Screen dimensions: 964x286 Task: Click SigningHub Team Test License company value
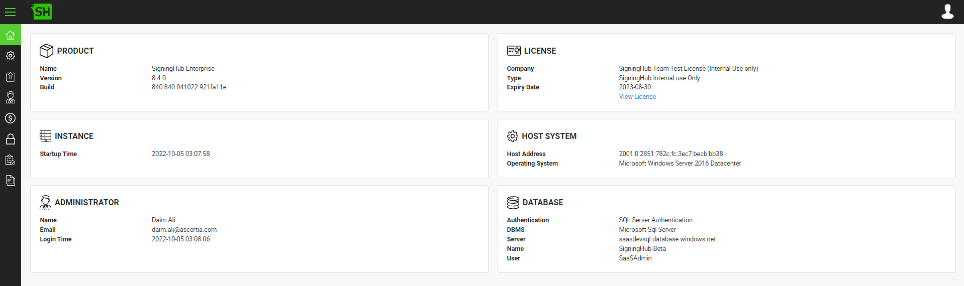pos(689,69)
